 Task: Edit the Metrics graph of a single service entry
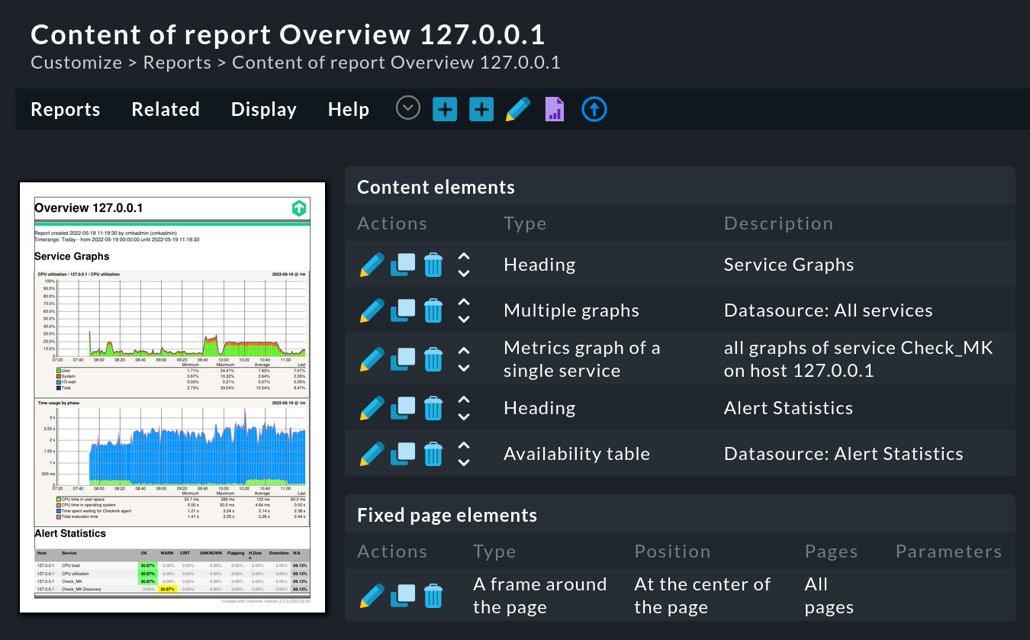click(372, 359)
